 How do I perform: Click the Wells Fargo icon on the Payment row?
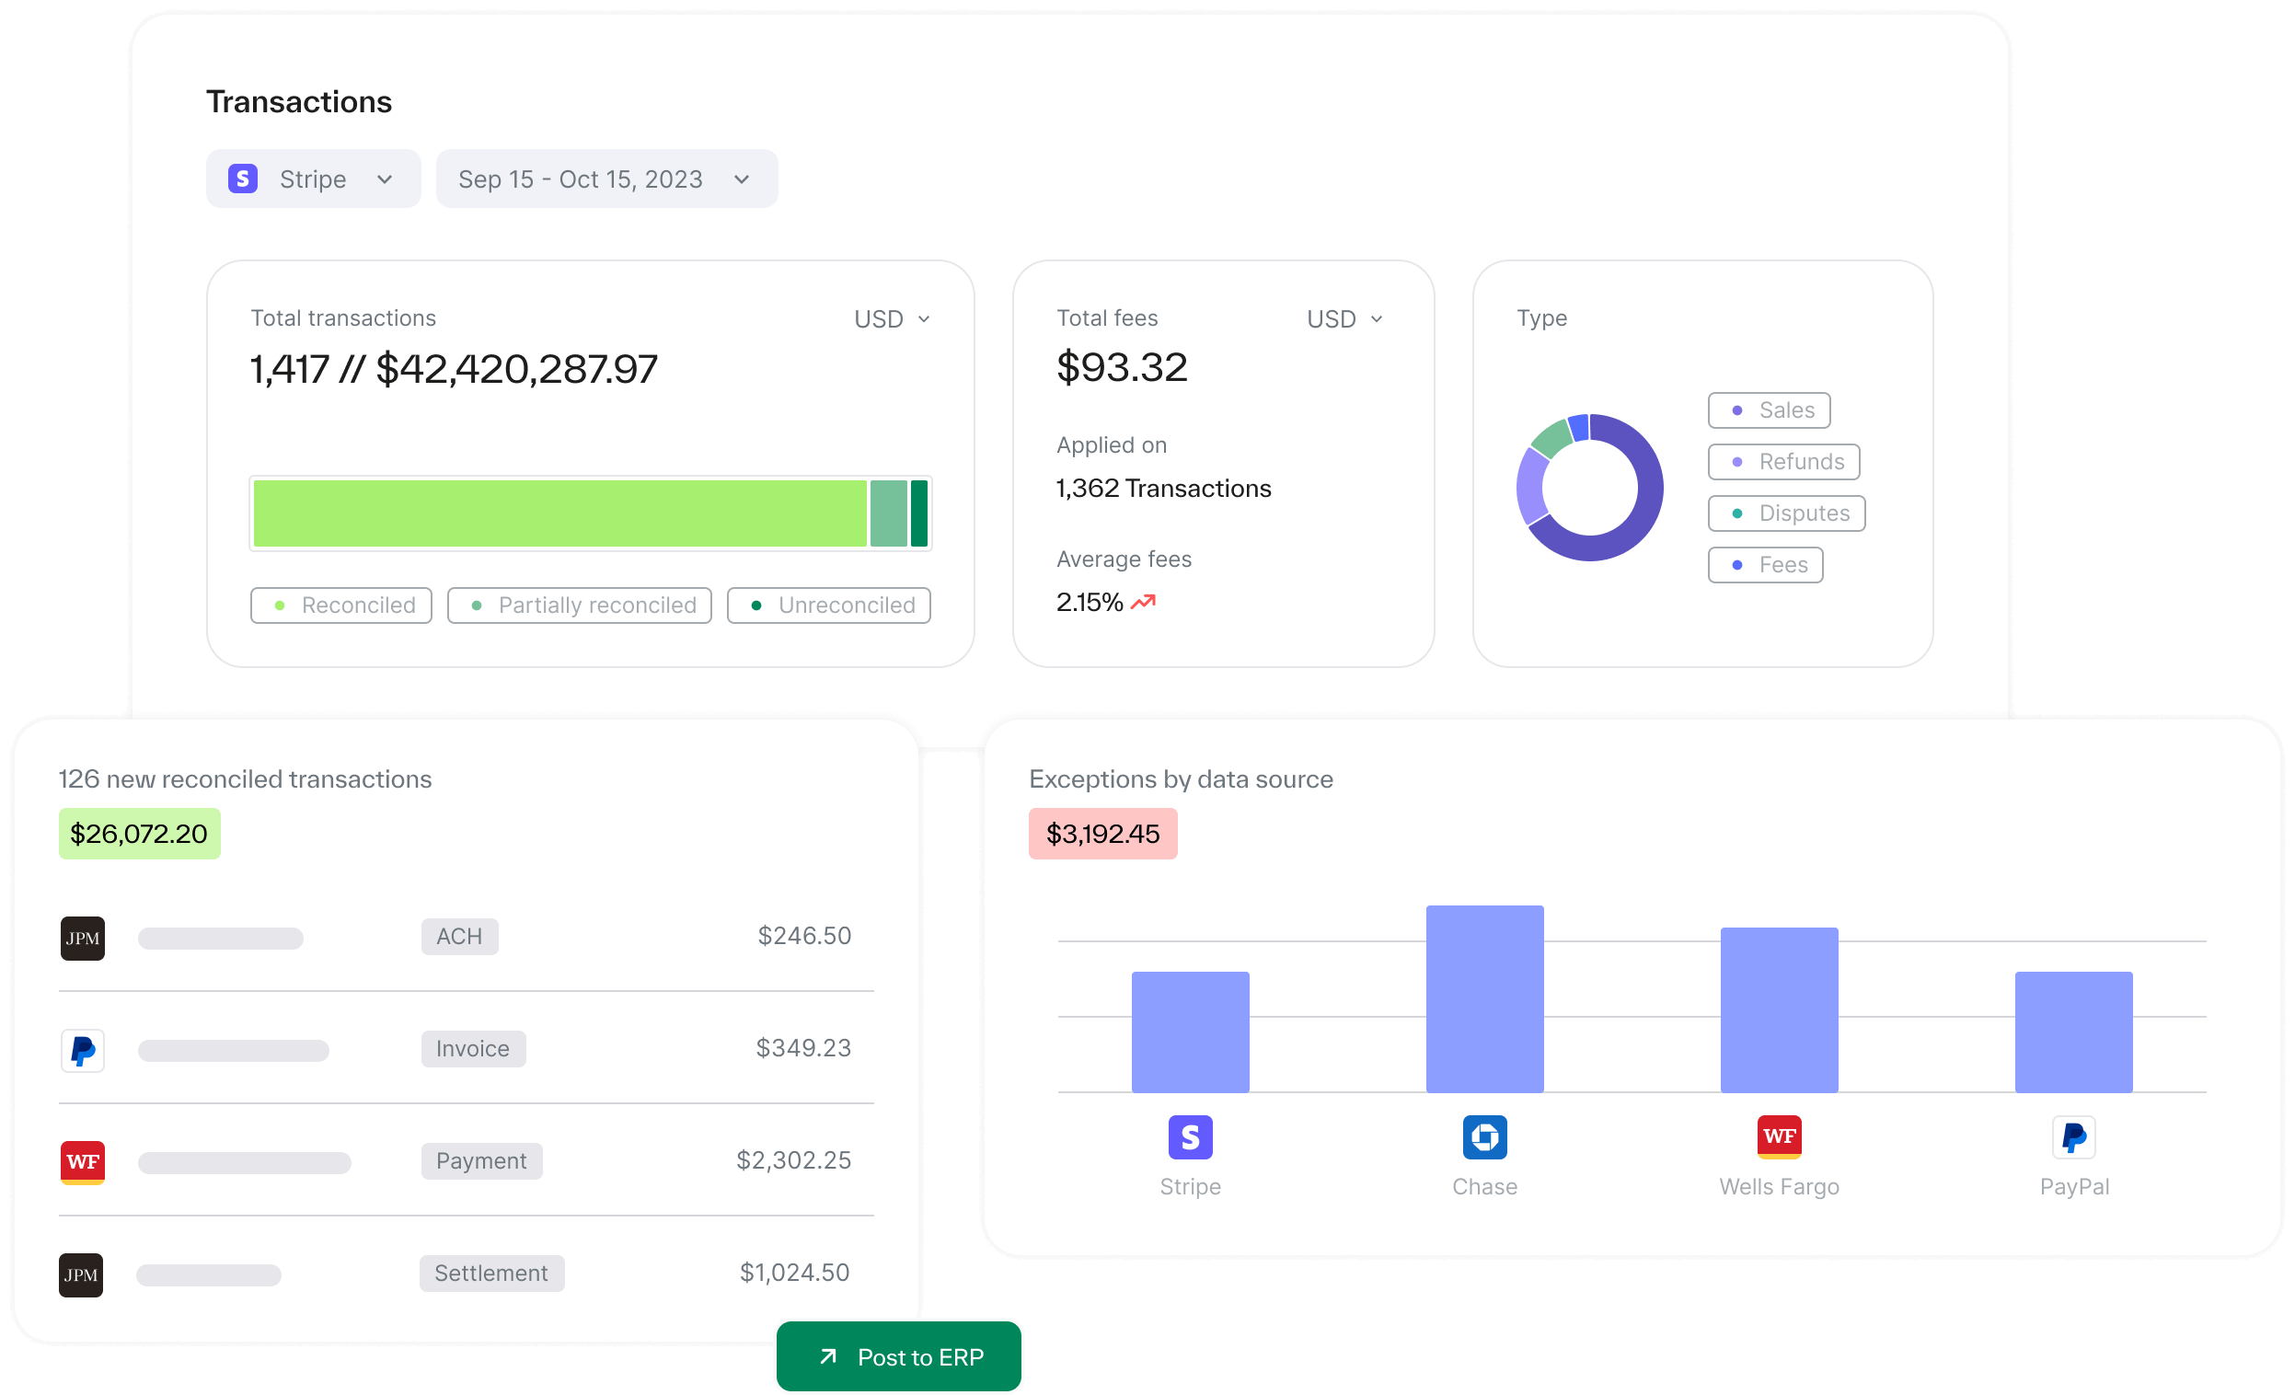[x=83, y=1161]
